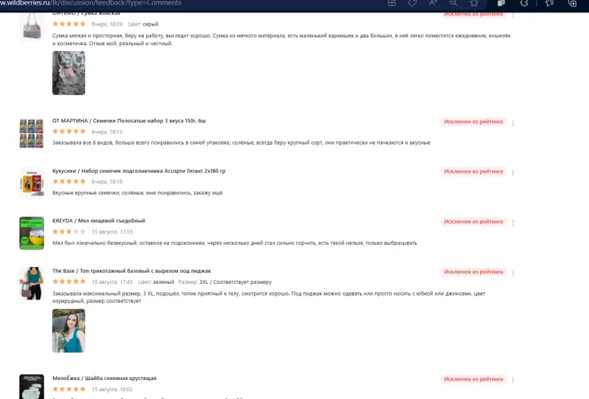This screenshot has width=589, height=399.
Task: Click the five-star rating of The Base review
Action: (x=69, y=281)
